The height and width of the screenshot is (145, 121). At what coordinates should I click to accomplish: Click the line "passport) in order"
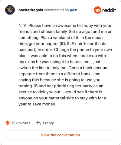coord(65,50)
